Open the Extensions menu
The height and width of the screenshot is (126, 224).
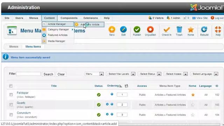91,18
